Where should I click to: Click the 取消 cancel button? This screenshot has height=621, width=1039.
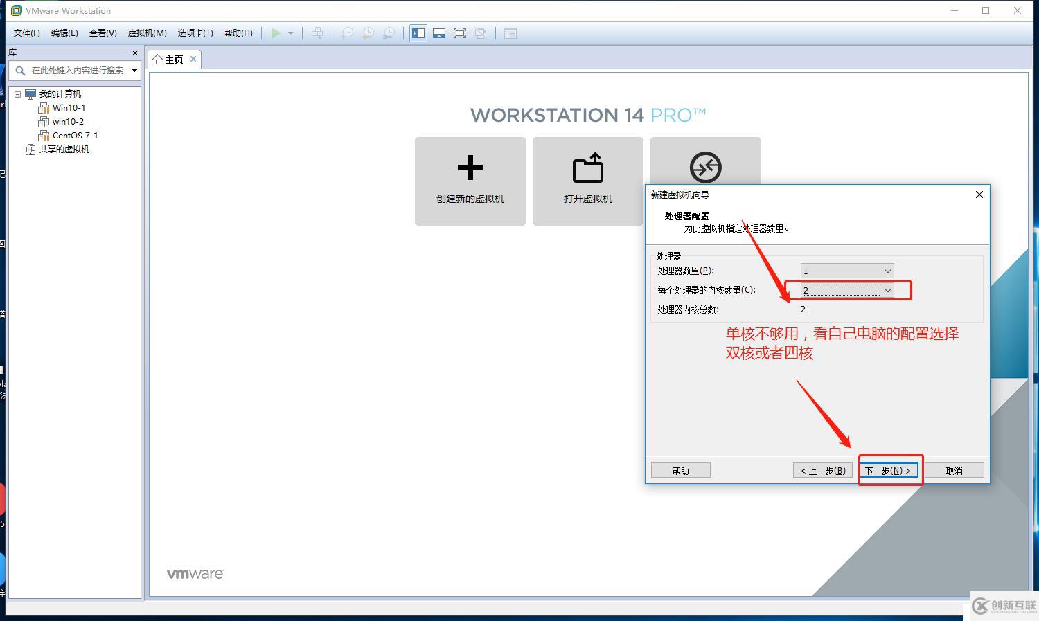tap(954, 471)
